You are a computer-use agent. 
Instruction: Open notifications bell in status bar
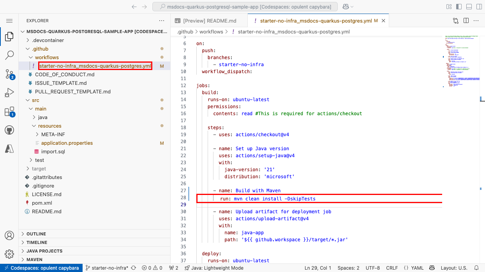(x=476, y=268)
